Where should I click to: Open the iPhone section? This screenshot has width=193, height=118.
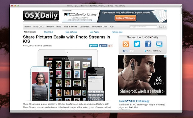50,26
